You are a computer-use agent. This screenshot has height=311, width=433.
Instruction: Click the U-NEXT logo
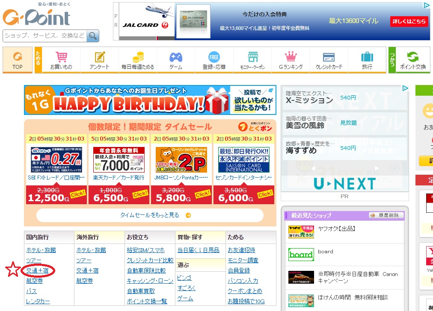[x=344, y=184]
